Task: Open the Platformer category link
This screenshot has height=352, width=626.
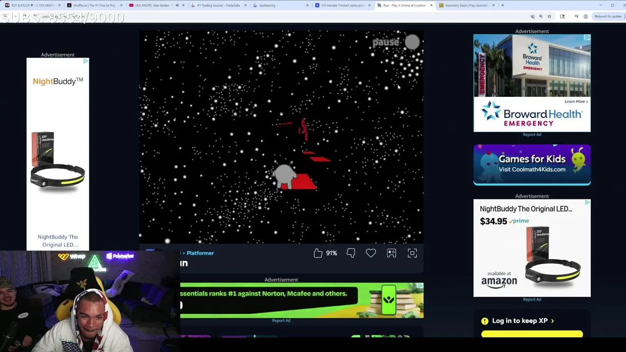Action: click(x=200, y=253)
